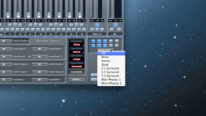Open routing dropdown for Monitor Output 2

(x=6, y=41)
